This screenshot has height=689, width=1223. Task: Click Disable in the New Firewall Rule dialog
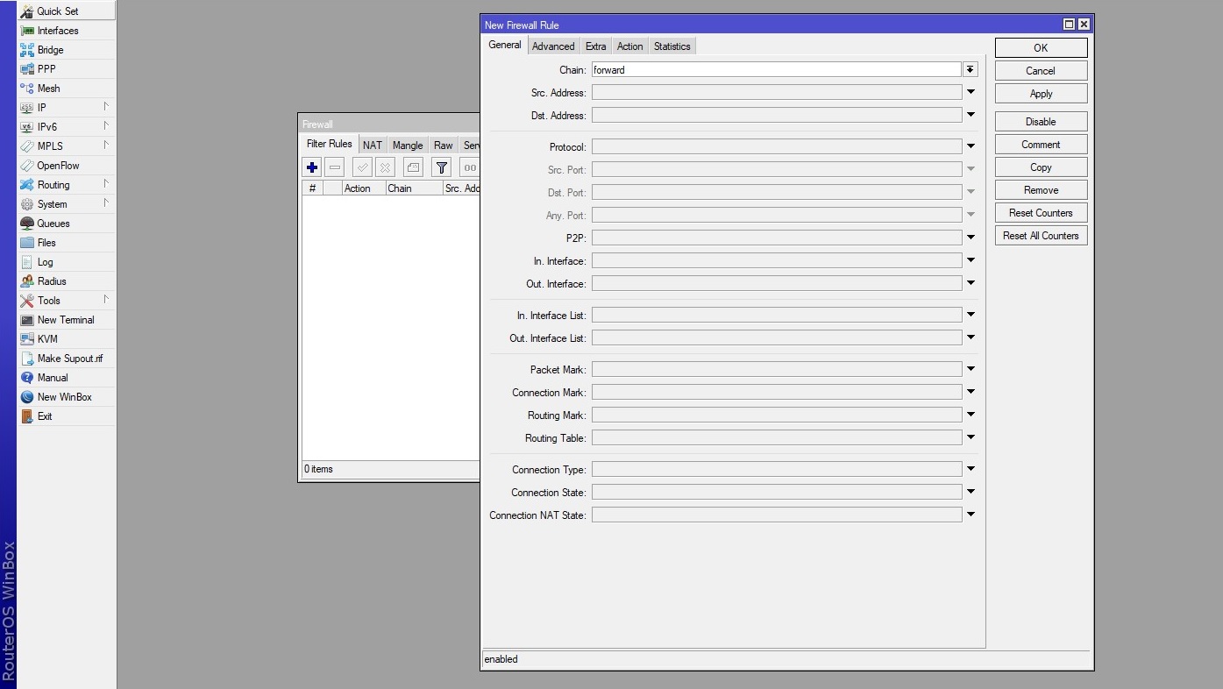1040,120
